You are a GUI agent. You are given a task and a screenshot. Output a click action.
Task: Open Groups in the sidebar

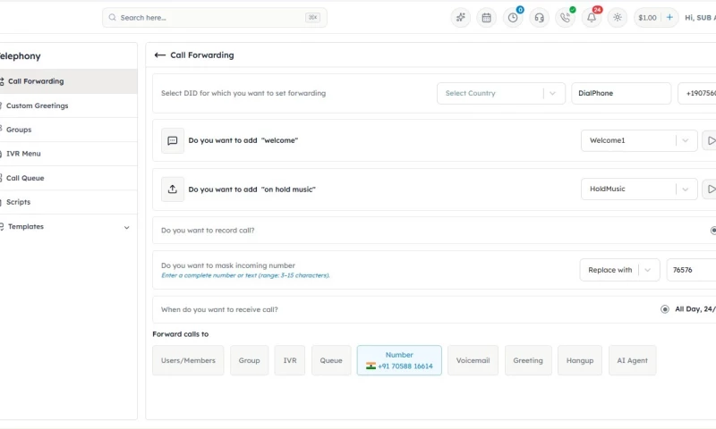pyautogui.click(x=68, y=130)
